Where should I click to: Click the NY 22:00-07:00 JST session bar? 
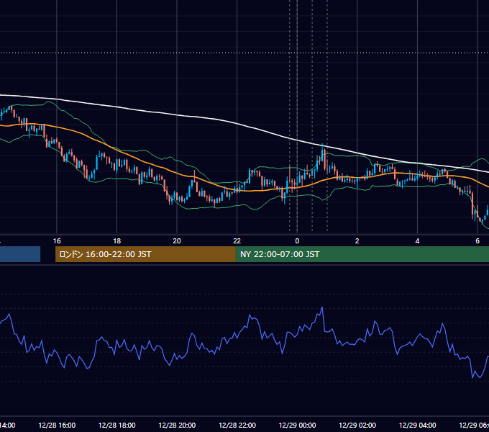[x=362, y=254]
